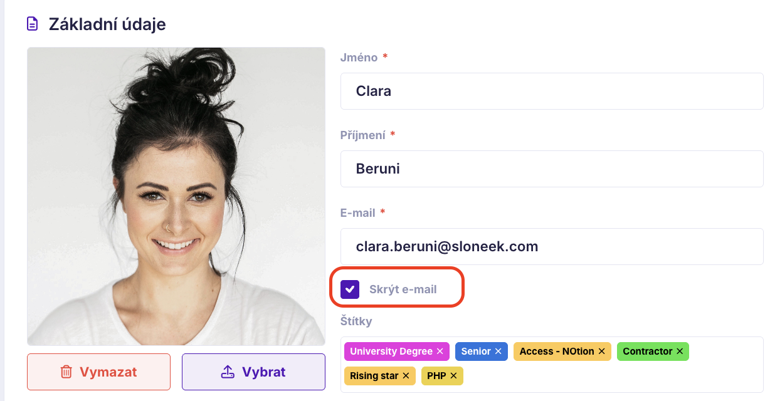This screenshot has width=770, height=401.
Task: Click Clara's profile photo
Action: [x=176, y=196]
